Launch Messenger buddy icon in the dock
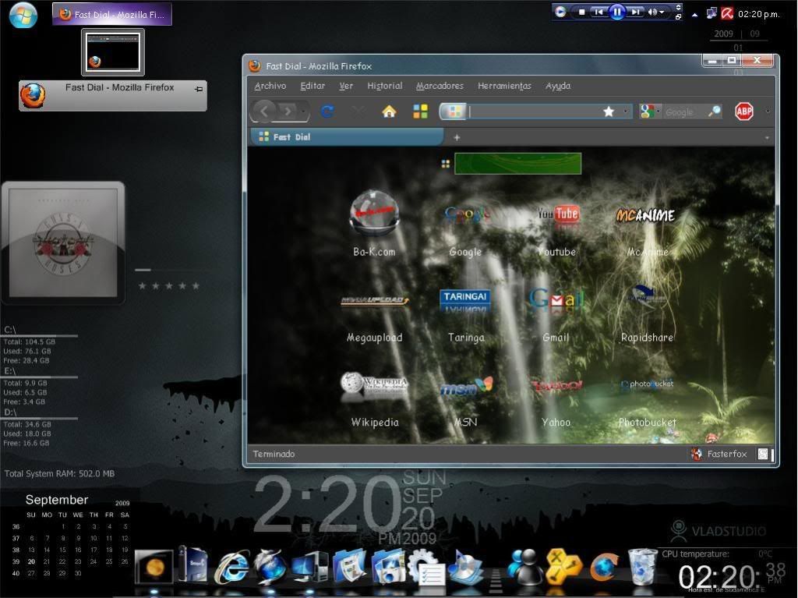The height and width of the screenshot is (598, 798). pos(524,567)
